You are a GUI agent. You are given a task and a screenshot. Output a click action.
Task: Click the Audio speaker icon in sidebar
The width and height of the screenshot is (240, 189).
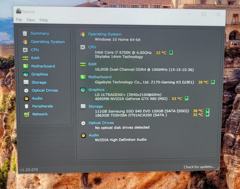click(26, 98)
